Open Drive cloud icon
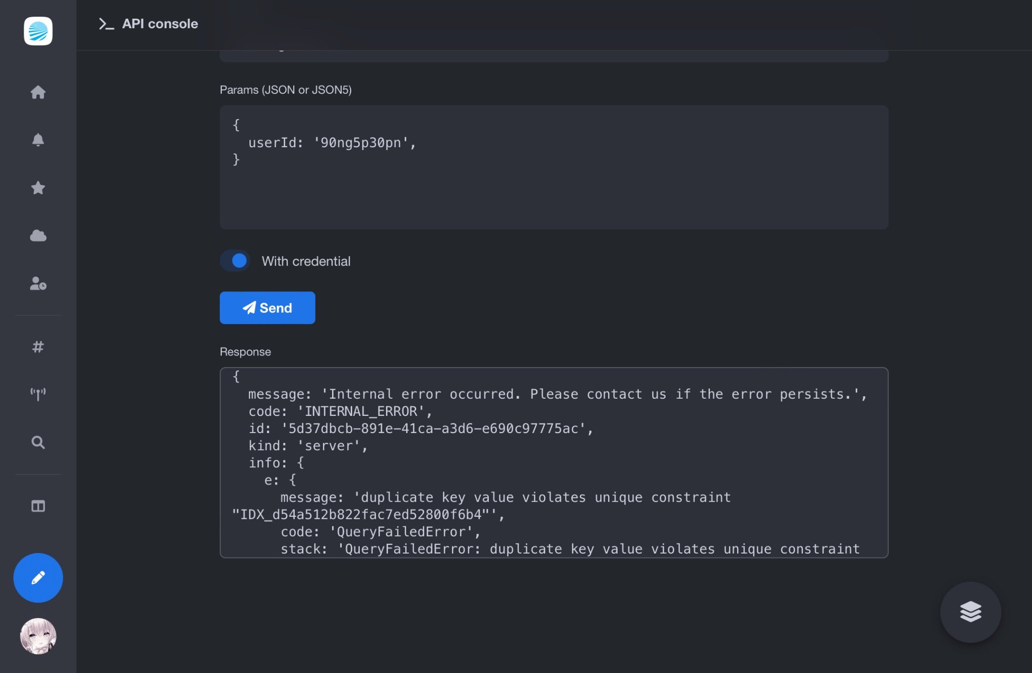Screen dimensions: 1032x673 [x=38, y=235]
